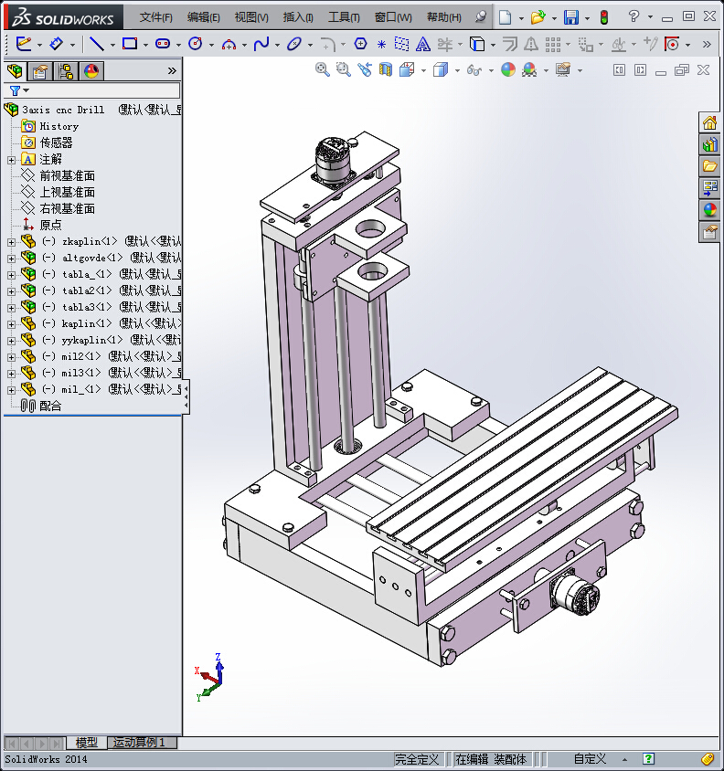
Task: Open the 编辑(E) menu
Action: [203, 17]
